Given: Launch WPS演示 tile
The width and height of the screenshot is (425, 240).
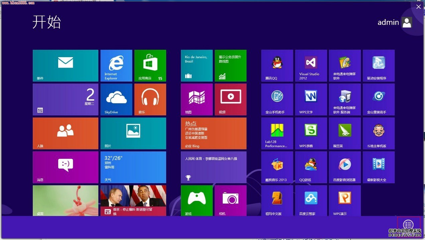Looking at the screenshot, I should tap(345, 201).
